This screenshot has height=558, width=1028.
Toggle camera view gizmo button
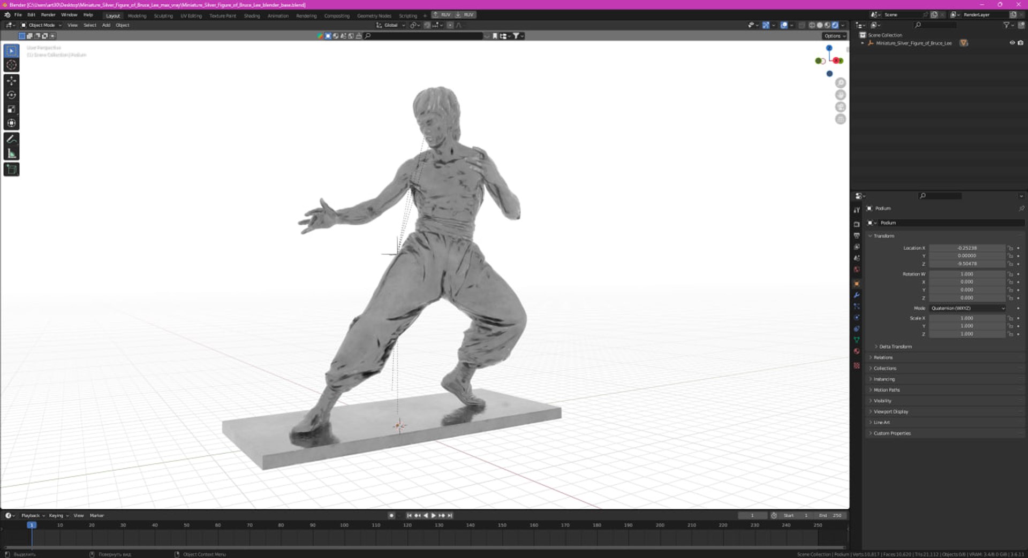click(x=841, y=107)
